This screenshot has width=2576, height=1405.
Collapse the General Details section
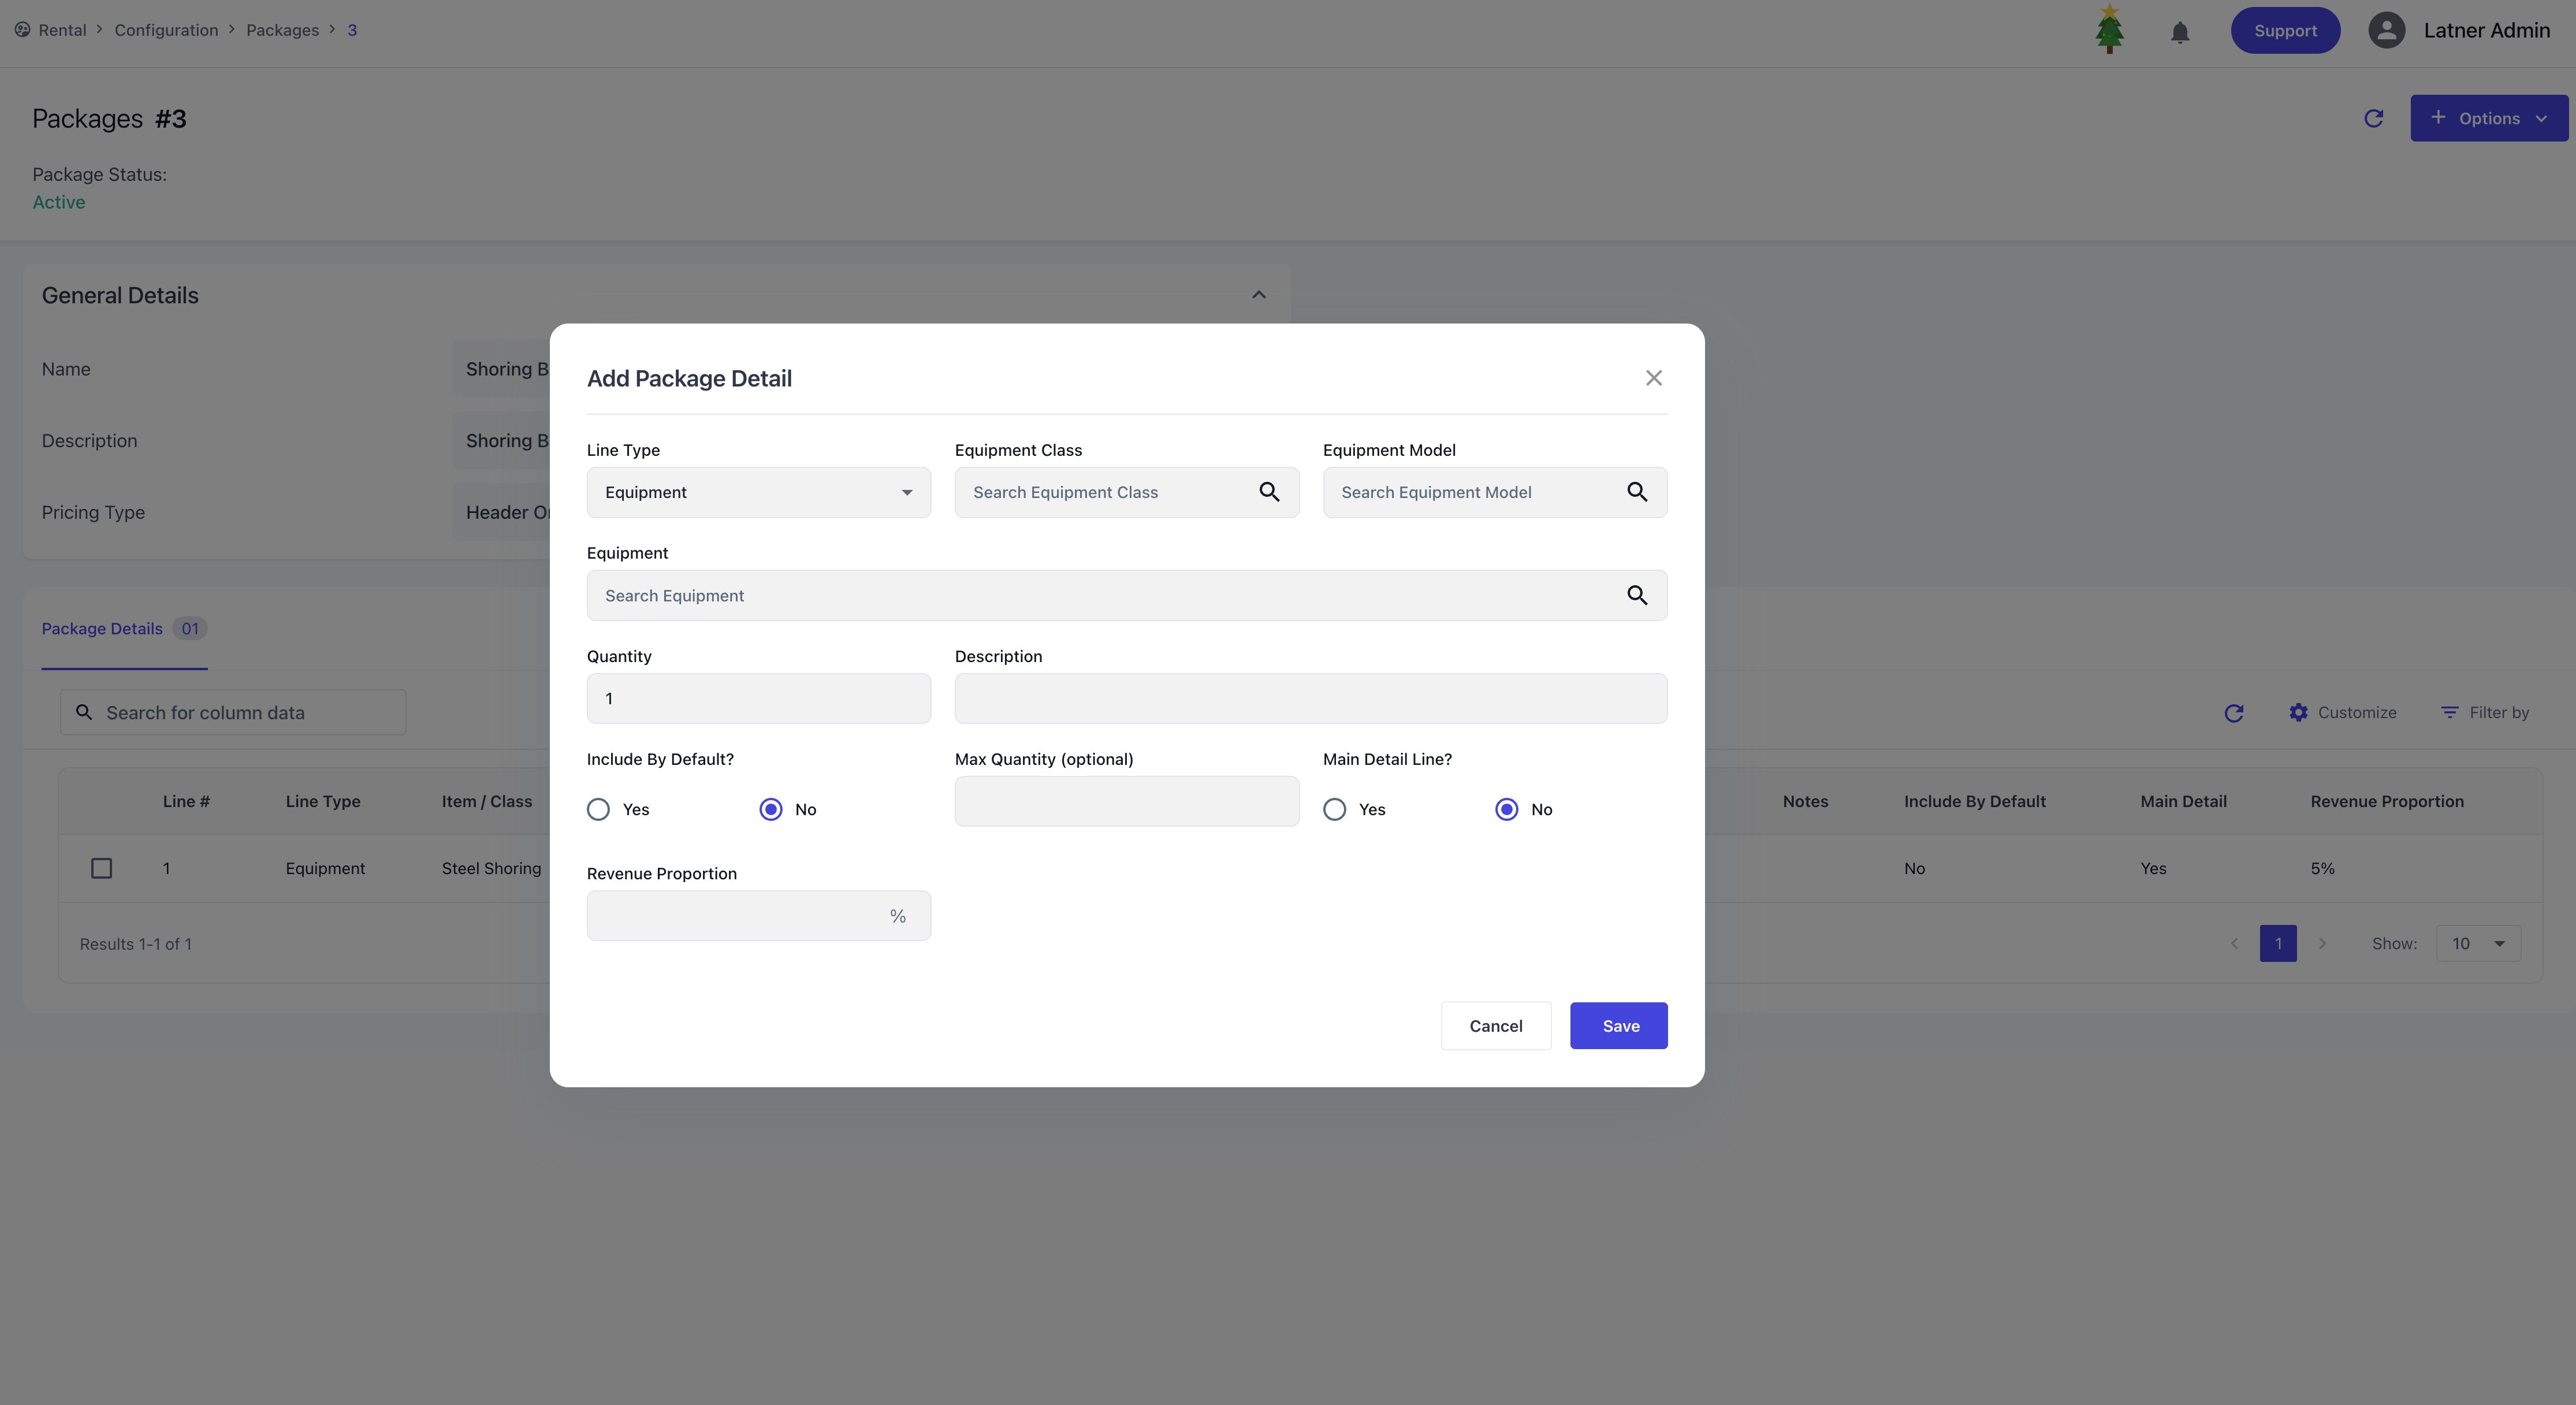[x=1258, y=295]
